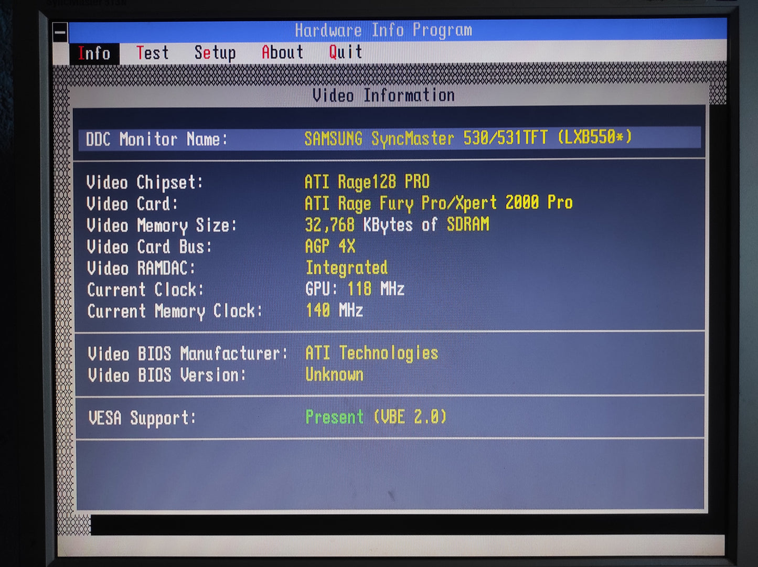The width and height of the screenshot is (758, 567).
Task: Open the About menu
Action: pyautogui.click(x=283, y=52)
